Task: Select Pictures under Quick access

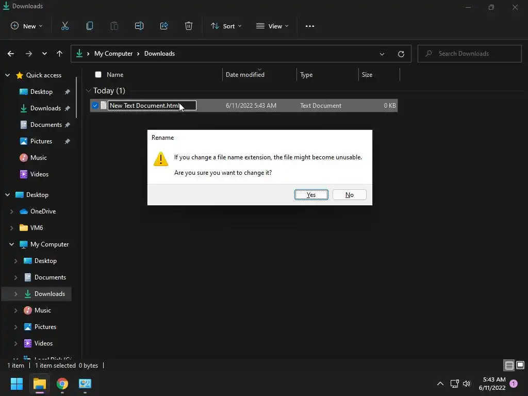Action: 41,141
